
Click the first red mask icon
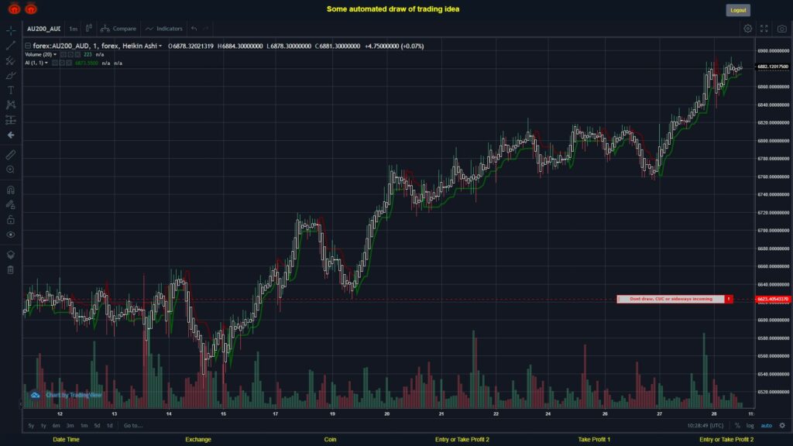coord(14,9)
